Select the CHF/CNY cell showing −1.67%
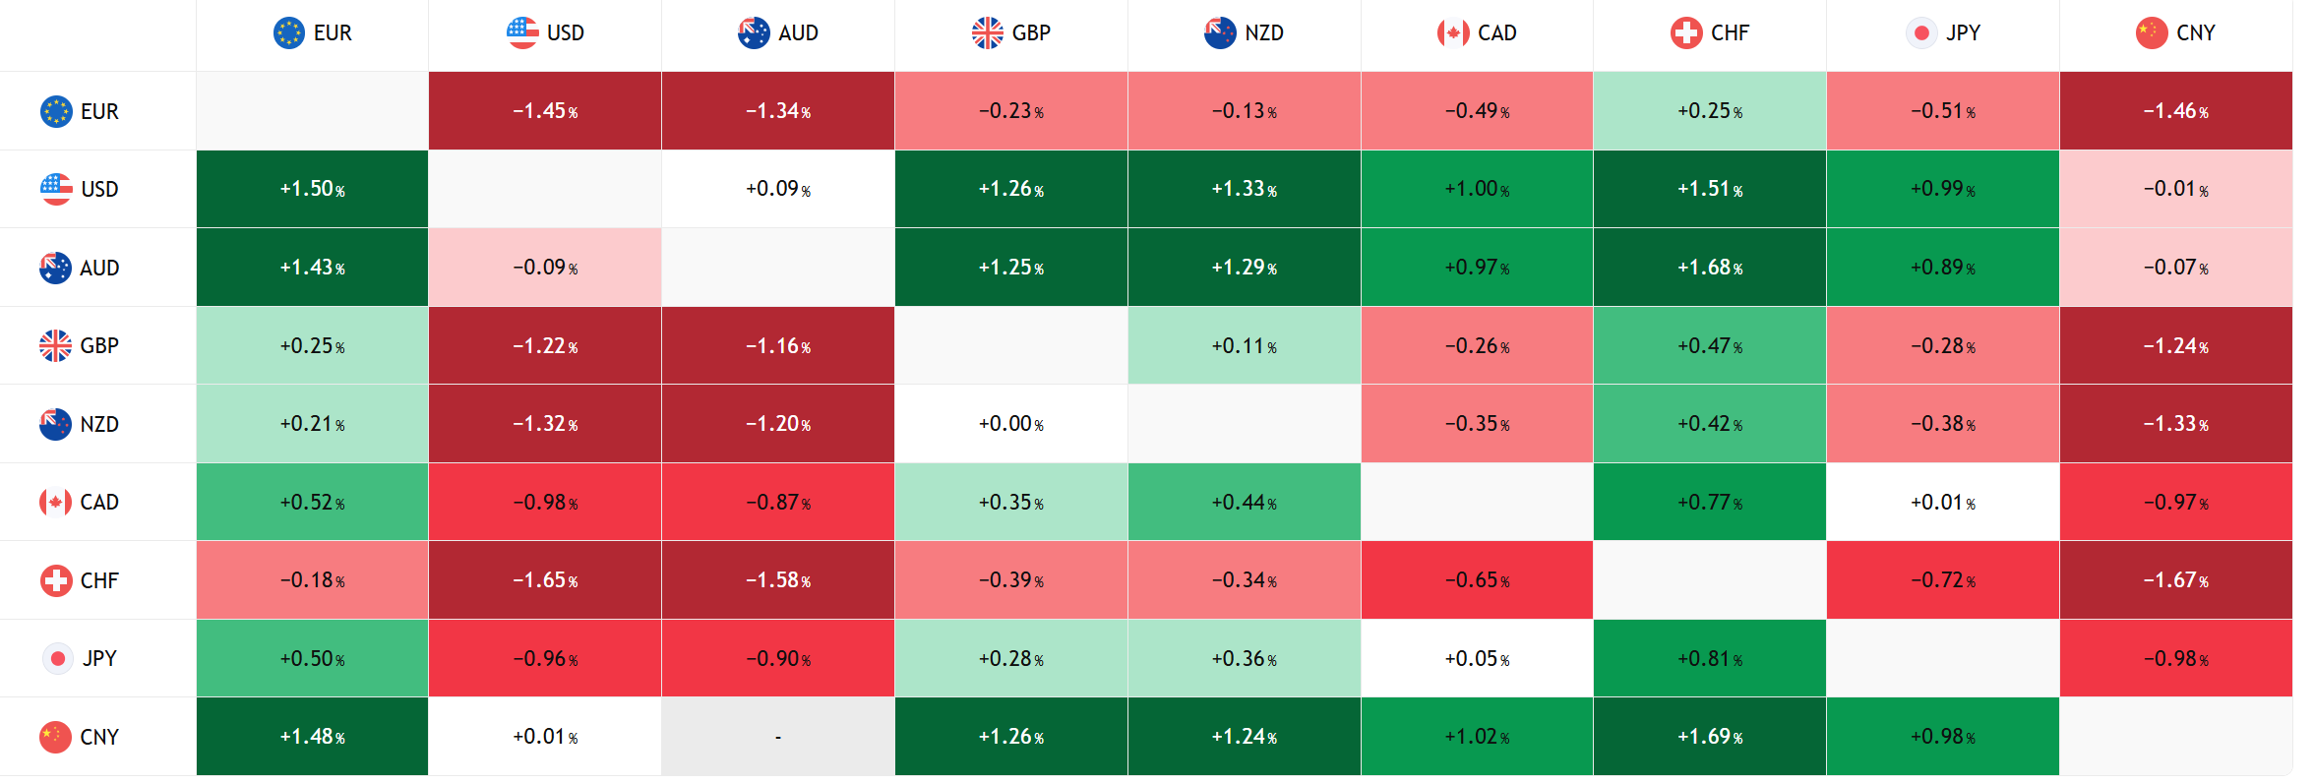This screenshot has width=2313, height=784. point(2176,580)
